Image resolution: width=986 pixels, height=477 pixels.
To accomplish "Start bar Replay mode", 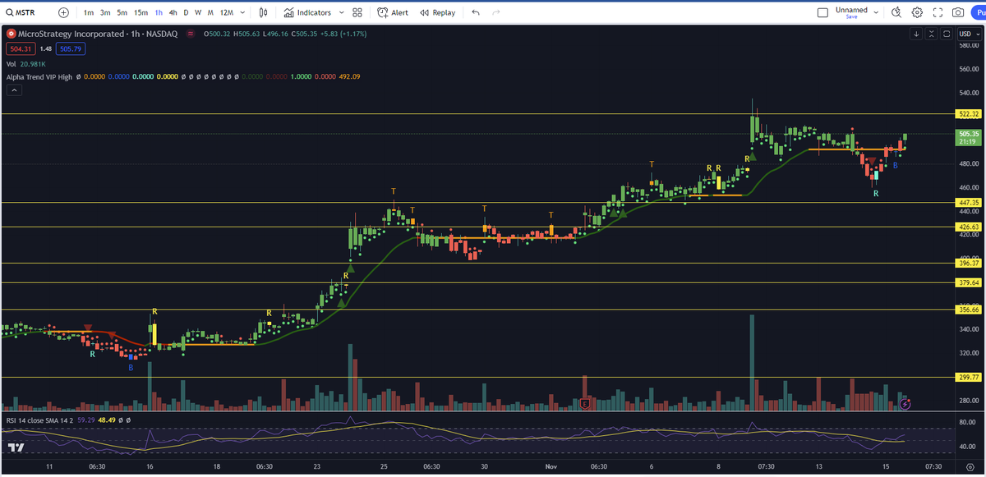I will tap(437, 12).
